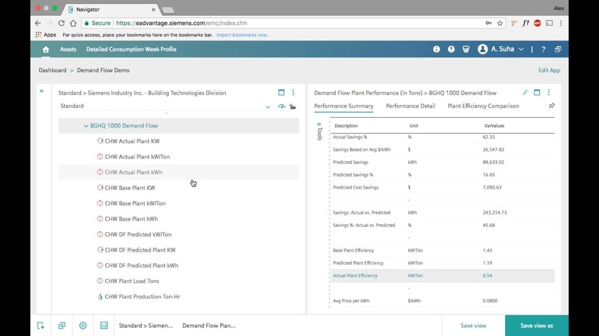Switch to Plant Efficiency Comparison tab

(483, 106)
